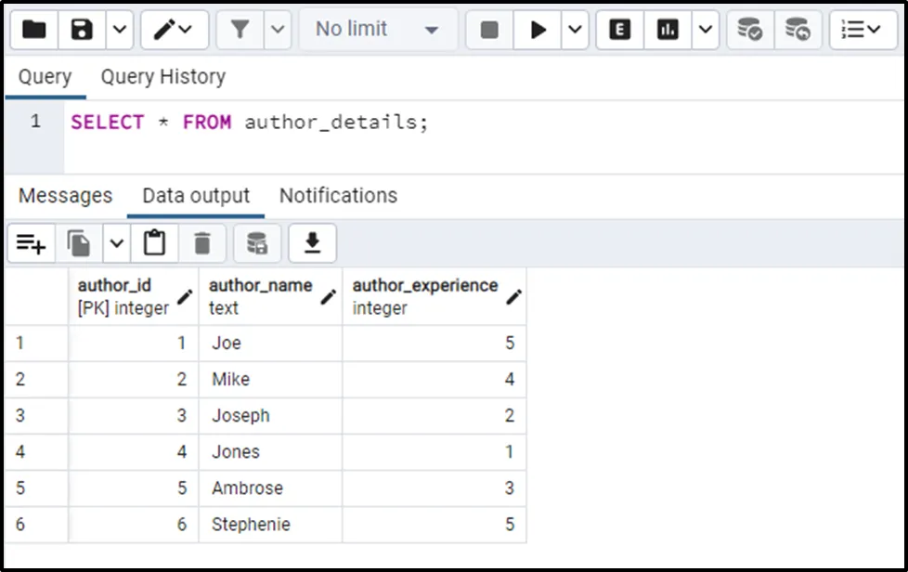
Task: Switch to the Notifications tab
Action: coord(338,196)
